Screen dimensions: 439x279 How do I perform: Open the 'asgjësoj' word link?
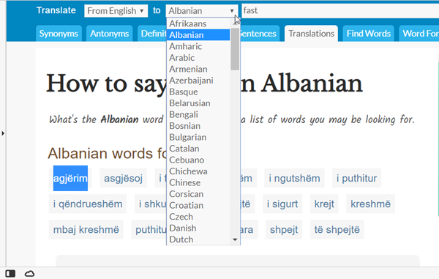(123, 178)
